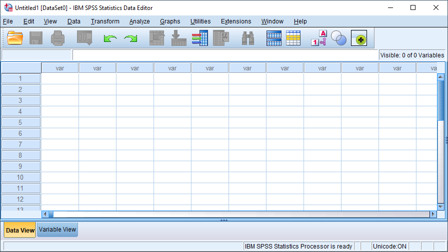448x252 pixels.
Task: Click the Open data document folder icon
Action: tap(15, 38)
